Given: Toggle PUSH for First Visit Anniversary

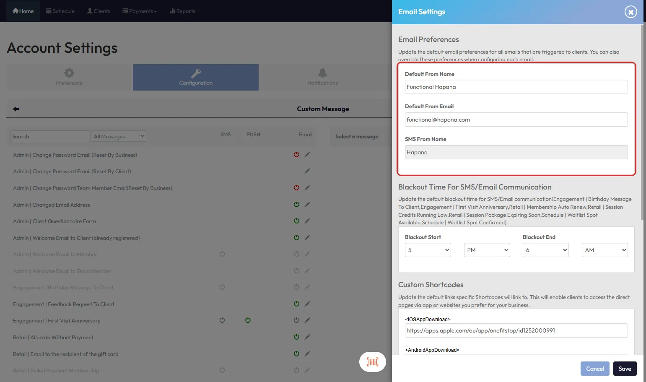Looking at the screenshot, I should 248,320.
